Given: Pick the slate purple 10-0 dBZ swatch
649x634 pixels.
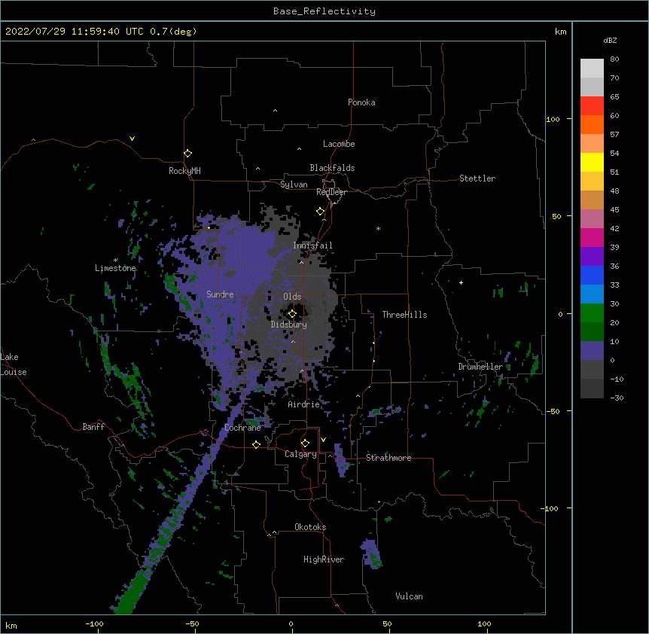Looking at the screenshot, I should tap(592, 351).
